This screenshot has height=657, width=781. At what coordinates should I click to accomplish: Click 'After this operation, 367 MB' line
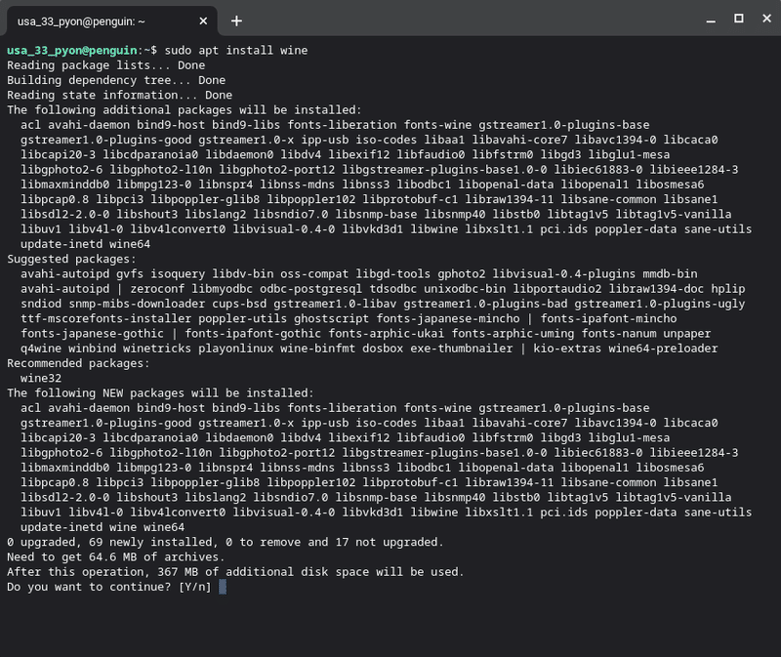235,572
